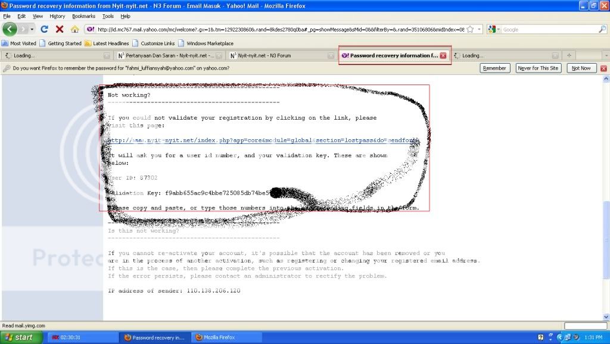Click the 'Read mail.yimg.com' status bar text
The image size is (610, 344).
pyautogui.click(x=24, y=326)
